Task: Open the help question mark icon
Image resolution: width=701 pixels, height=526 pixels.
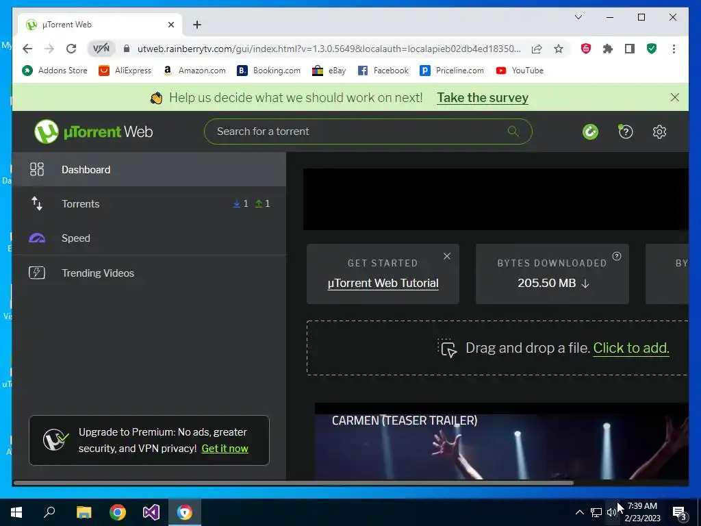Action: click(x=625, y=131)
